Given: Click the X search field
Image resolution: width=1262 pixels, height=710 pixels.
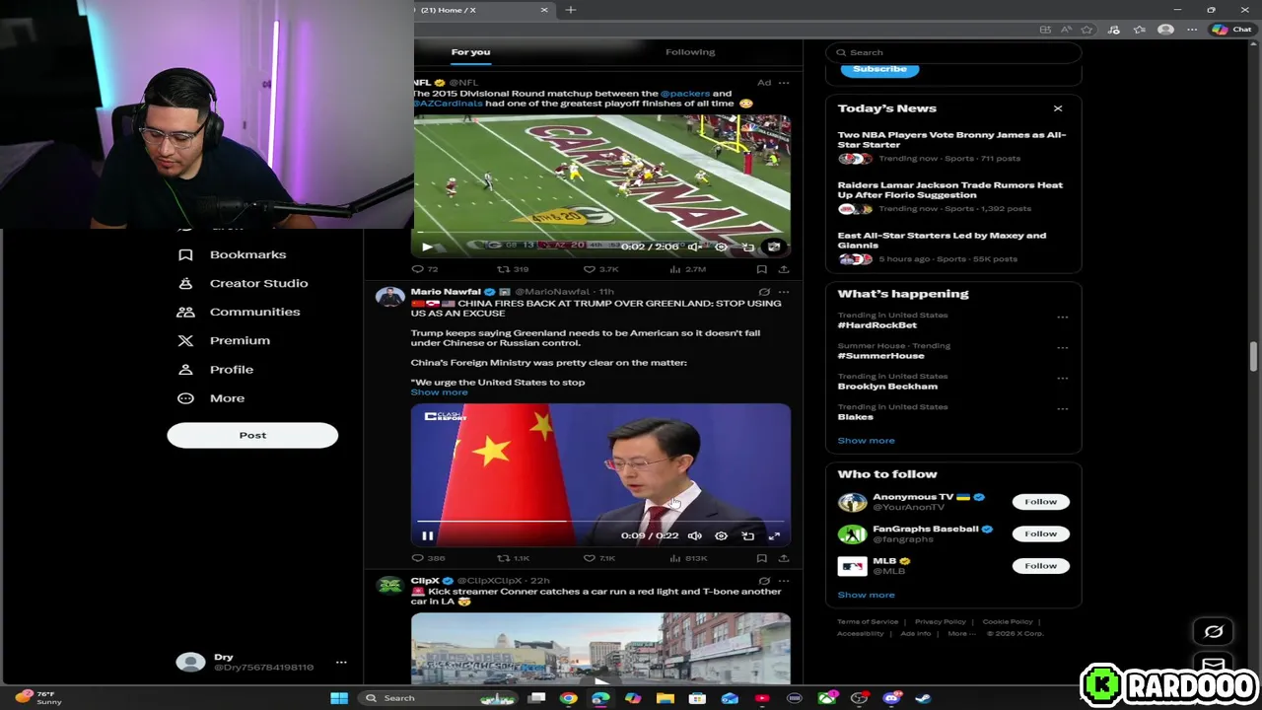Looking at the screenshot, I should tap(953, 52).
